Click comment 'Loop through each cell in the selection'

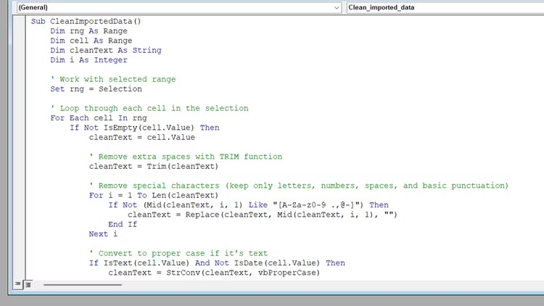coord(149,109)
